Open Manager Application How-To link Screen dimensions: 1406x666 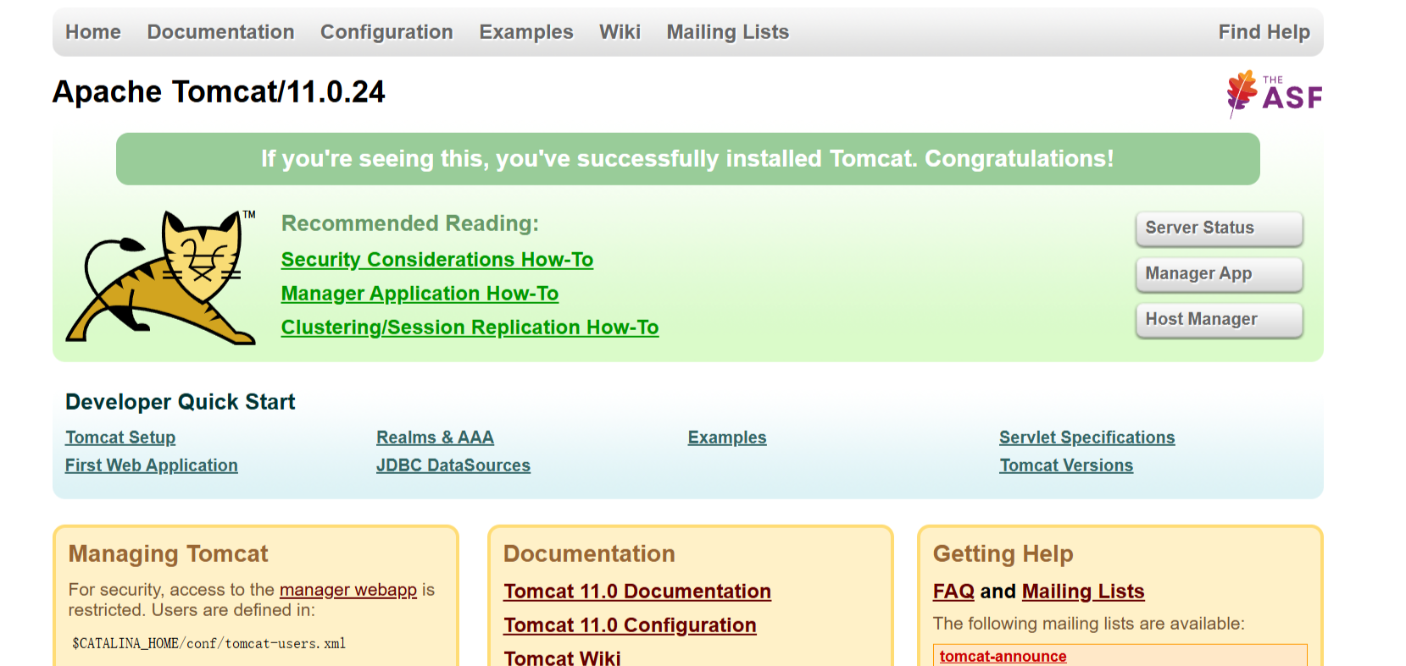[x=420, y=294]
